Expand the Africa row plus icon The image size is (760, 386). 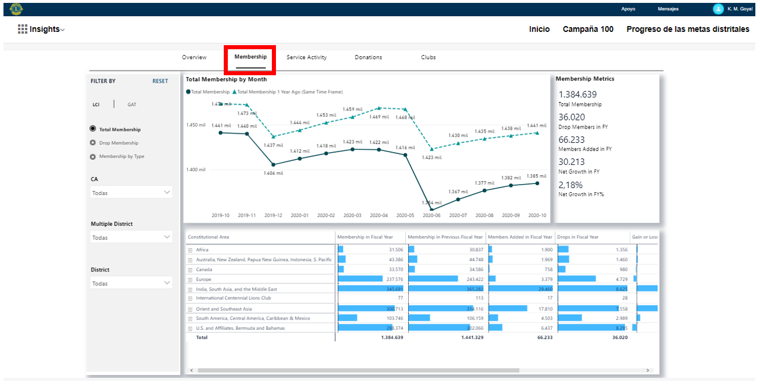click(x=190, y=250)
